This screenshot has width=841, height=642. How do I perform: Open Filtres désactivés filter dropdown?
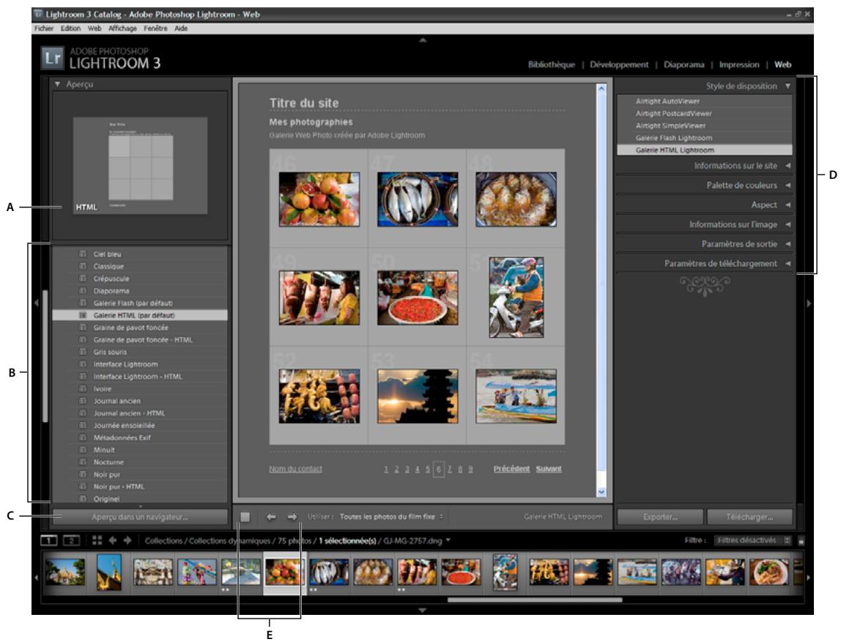point(752,541)
